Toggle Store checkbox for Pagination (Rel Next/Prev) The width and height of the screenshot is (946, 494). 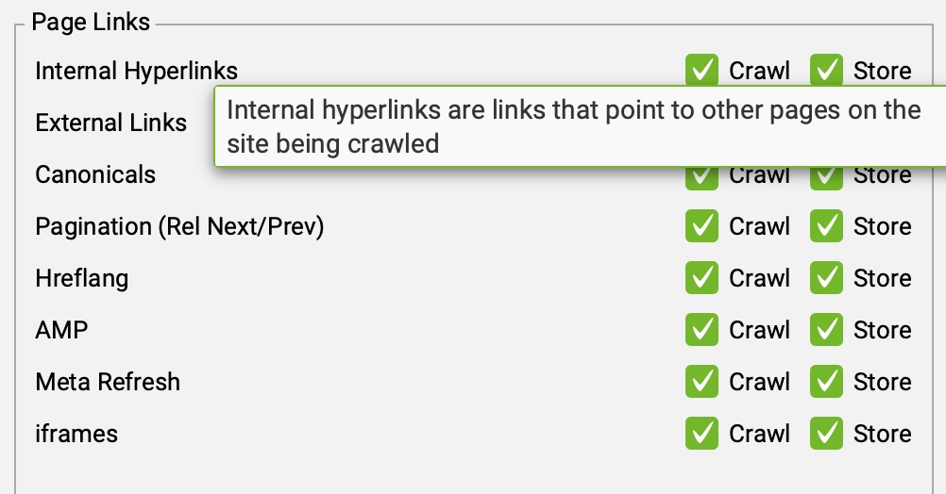pos(826,226)
